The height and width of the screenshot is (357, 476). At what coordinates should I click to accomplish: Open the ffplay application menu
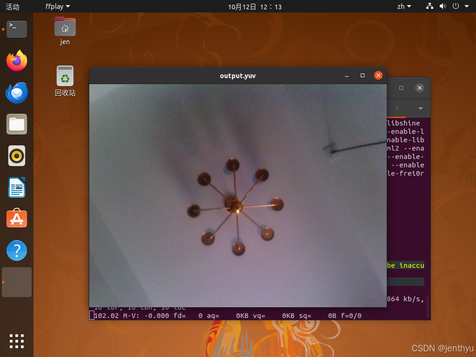tap(58, 7)
